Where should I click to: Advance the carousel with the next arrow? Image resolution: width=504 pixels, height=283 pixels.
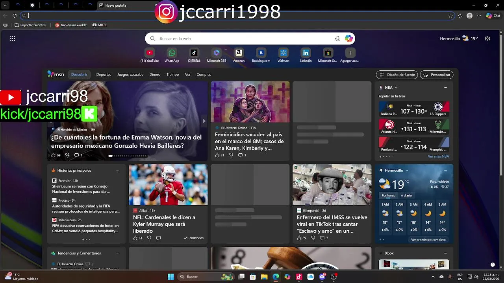(204, 121)
